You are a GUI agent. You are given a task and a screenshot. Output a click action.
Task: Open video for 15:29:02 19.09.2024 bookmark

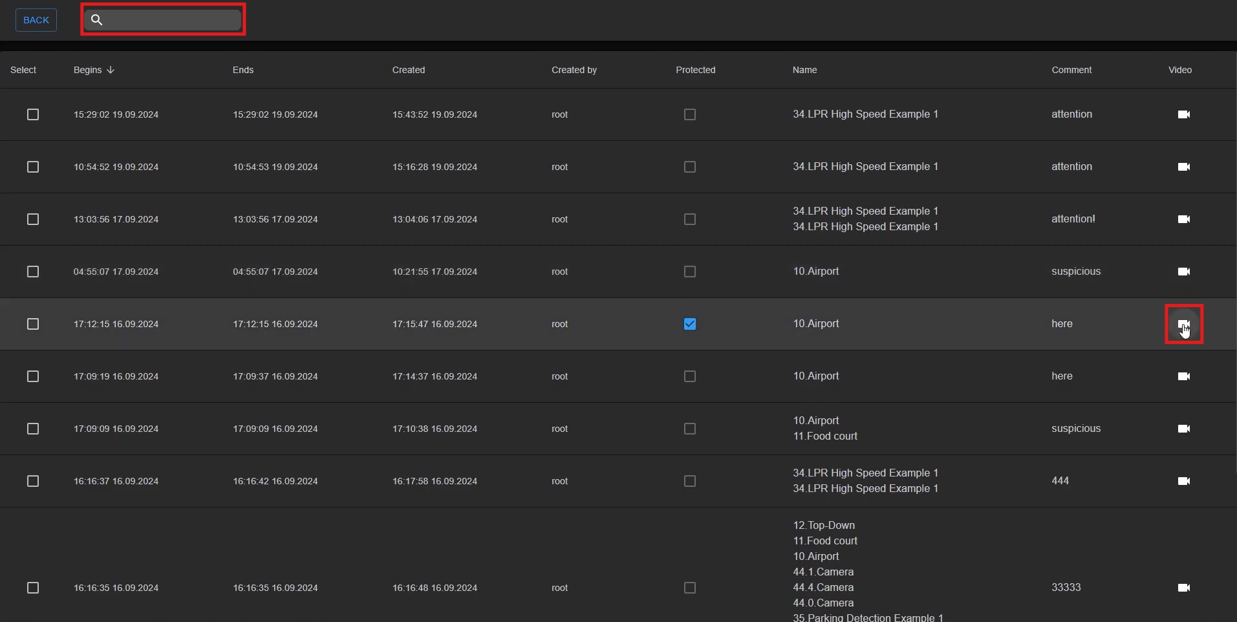click(1183, 114)
